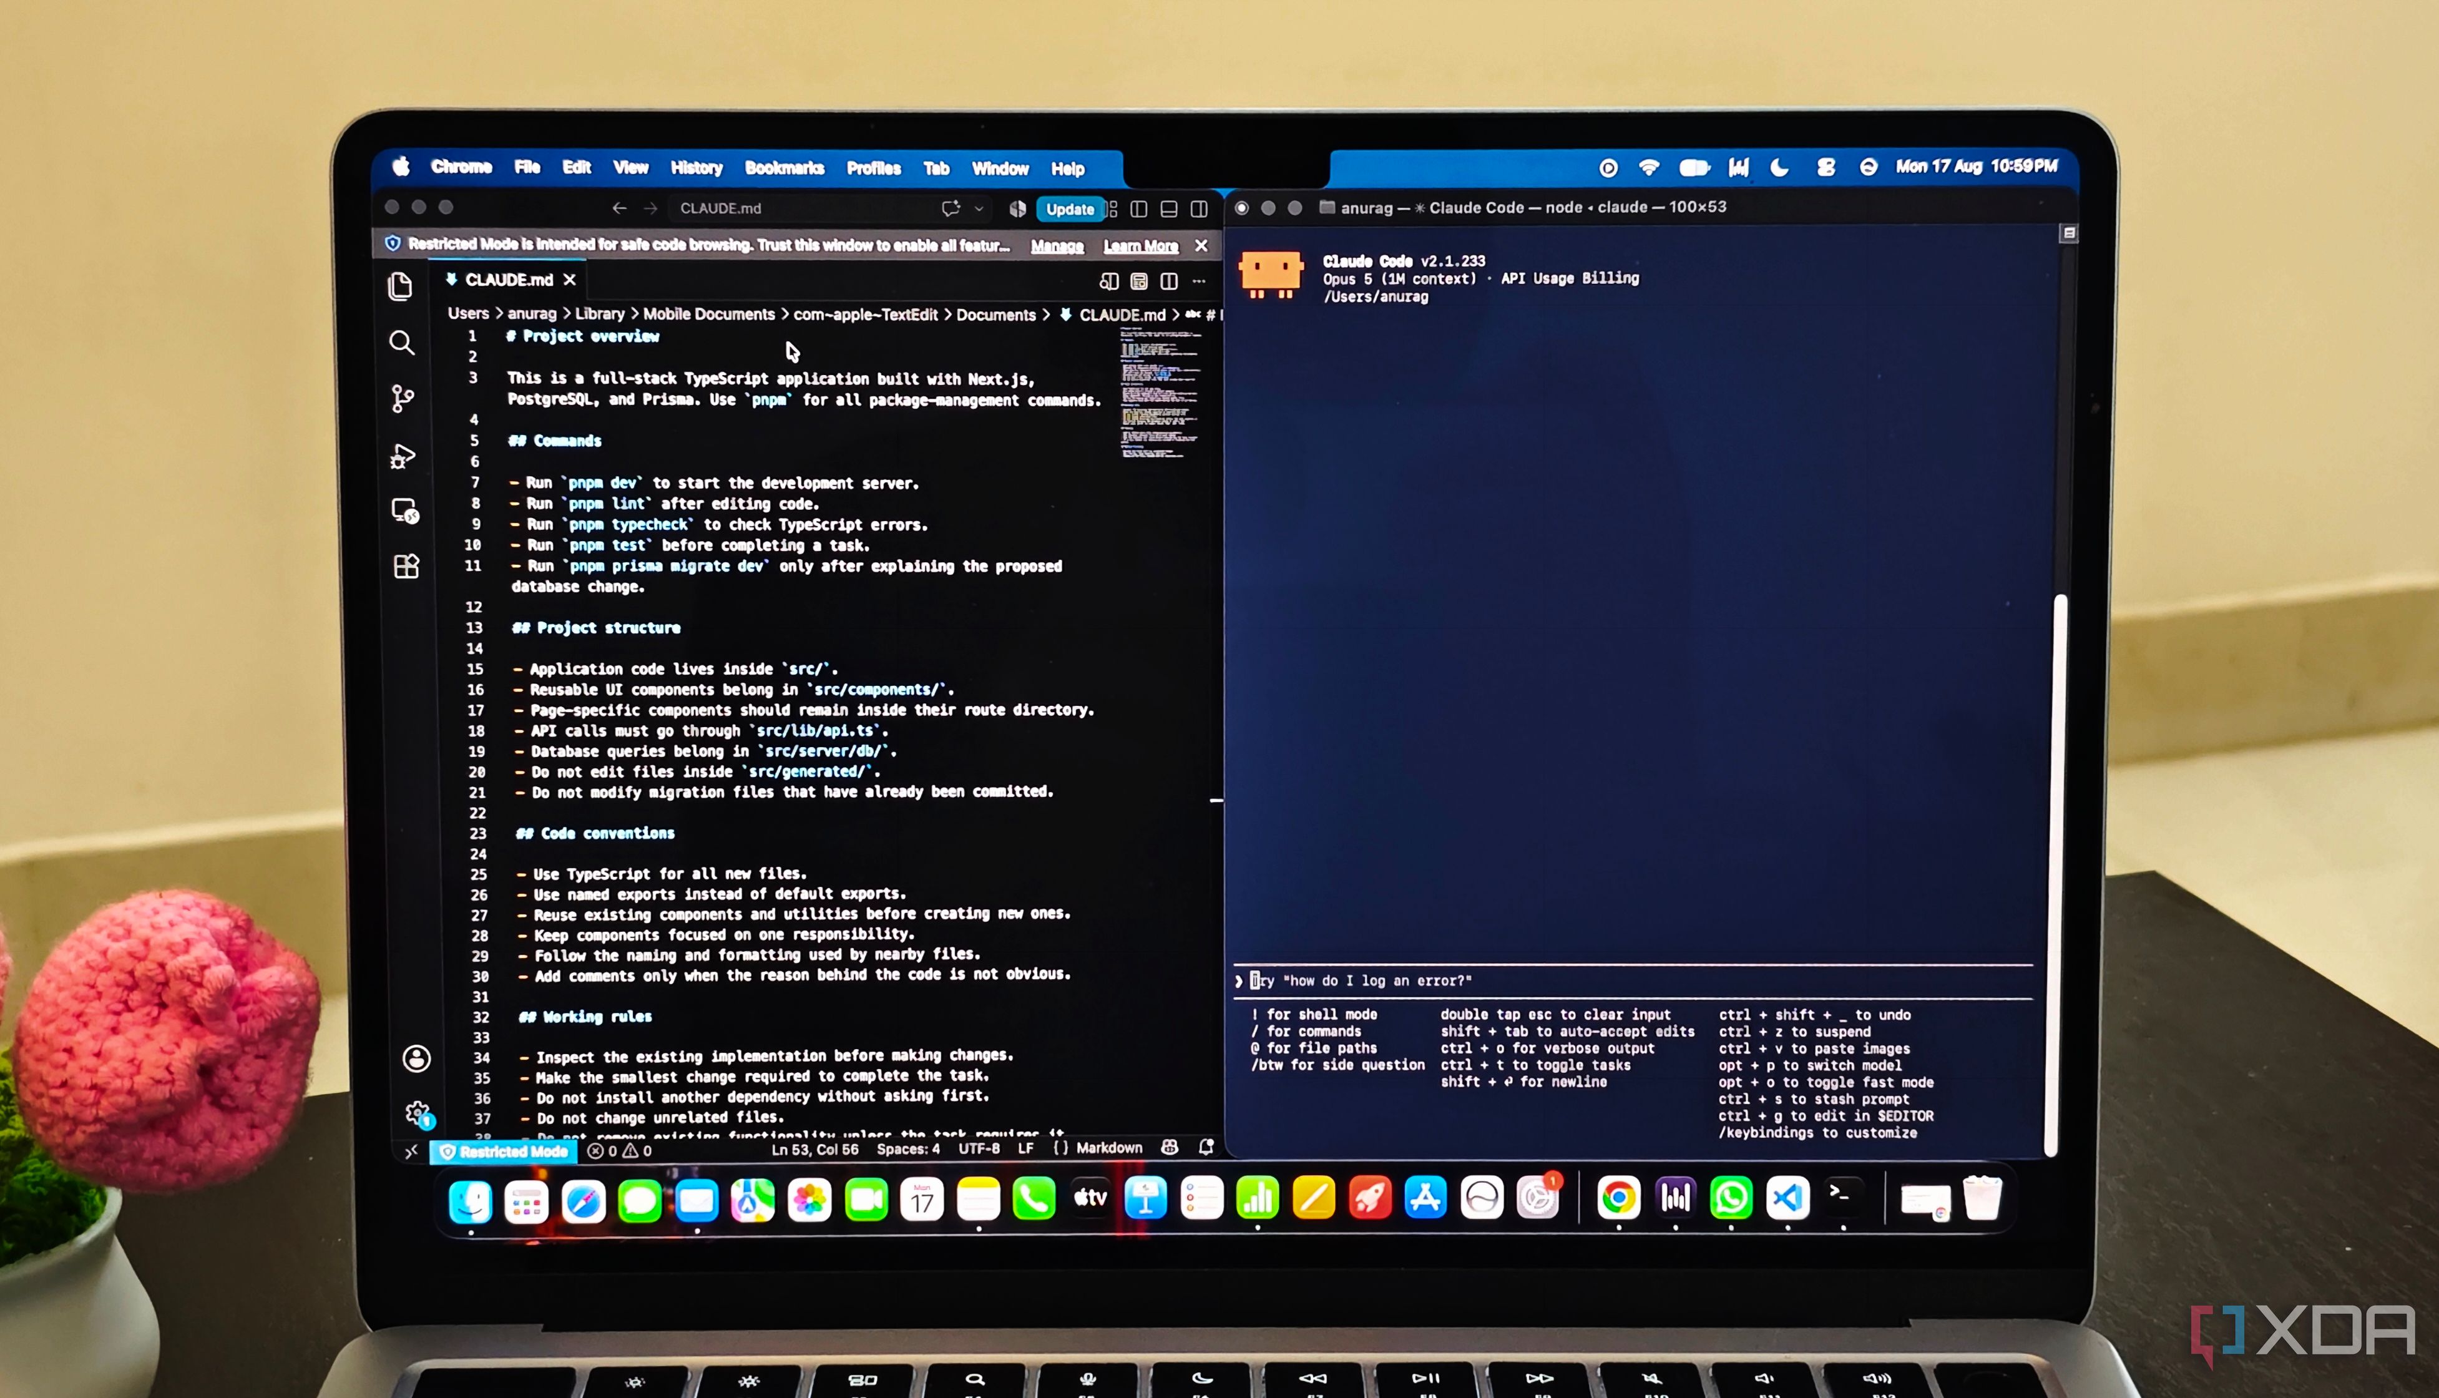Toggle the primary side bar
The height and width of the screenshot is (1398, 2439).
click(x=1140, y=208)
